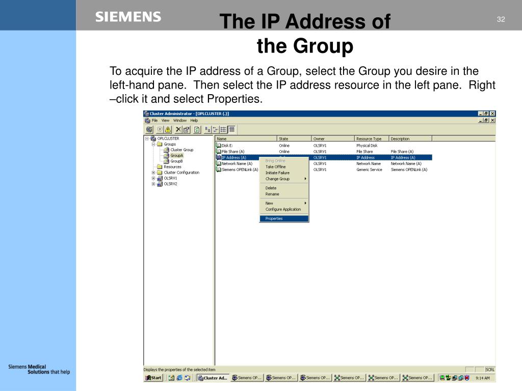The width and height of the screenshot is (522, 391).
Task: Choose Take Offline from the context menu
Action: (x=284, y=167)
